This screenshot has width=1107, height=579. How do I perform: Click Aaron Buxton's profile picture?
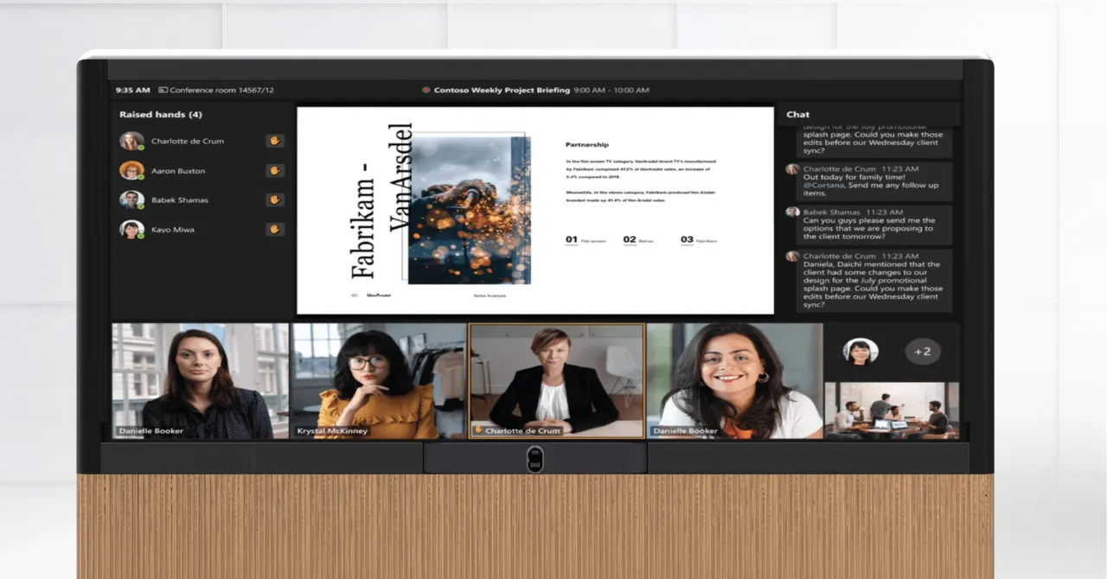pyautogui.click(x=131, y=170)
